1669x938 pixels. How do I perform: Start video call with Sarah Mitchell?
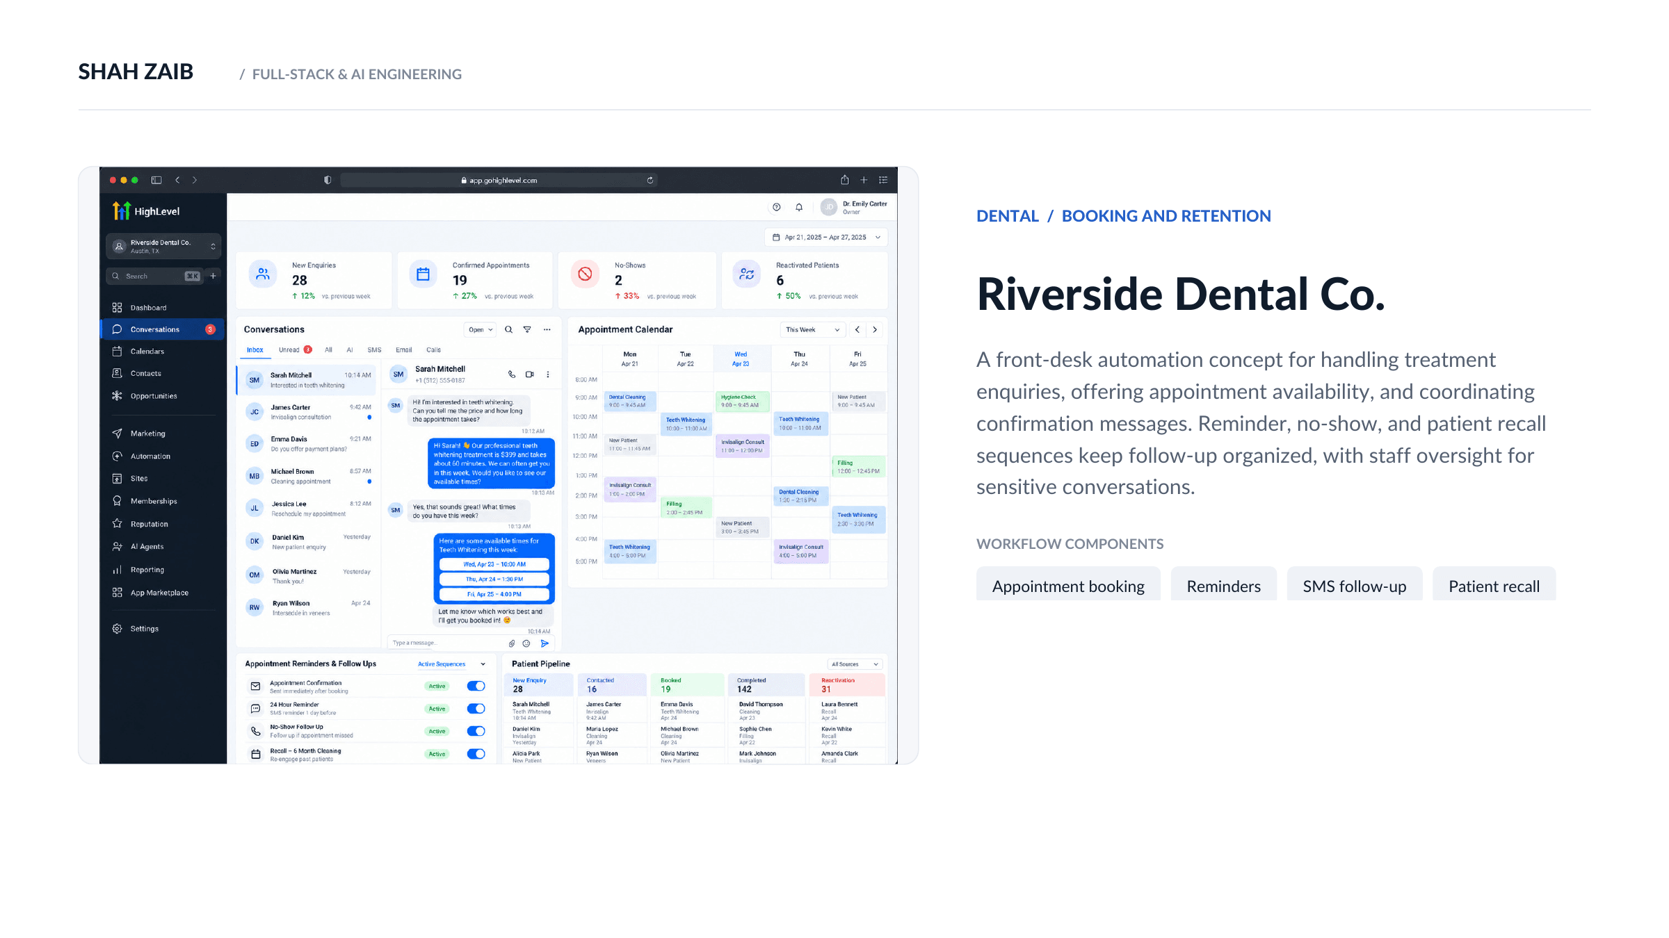[530, 375]
